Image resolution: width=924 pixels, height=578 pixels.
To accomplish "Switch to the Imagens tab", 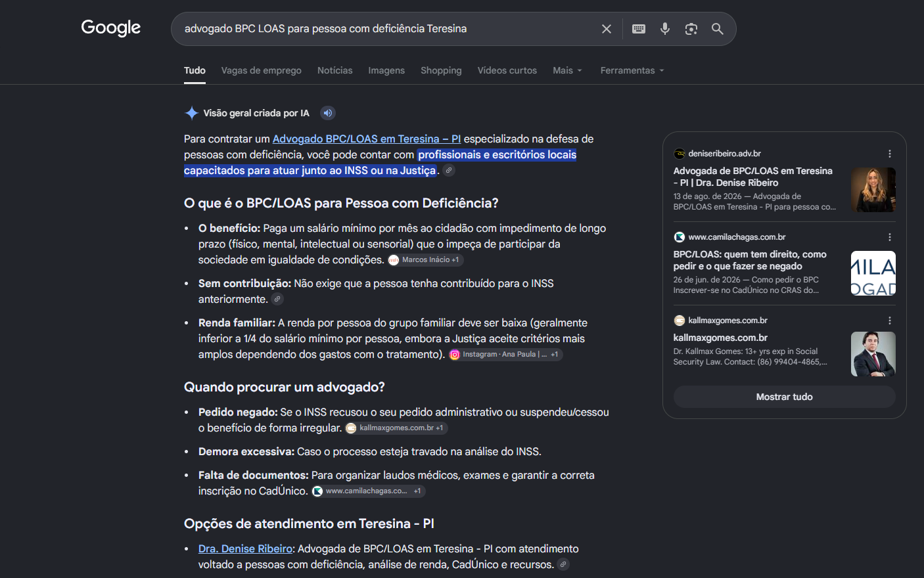I will click(x=386, y=70).
